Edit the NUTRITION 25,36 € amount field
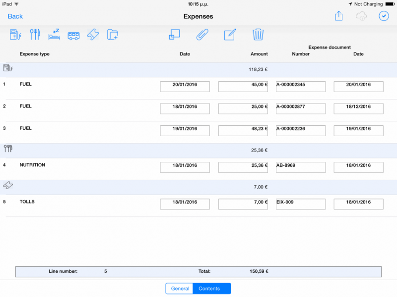This screenshot has height=297, width=397. click(243, 167)
